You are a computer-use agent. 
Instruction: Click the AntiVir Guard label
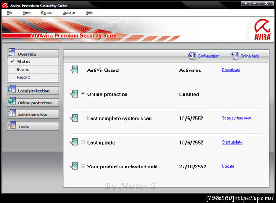pos(103,70)
